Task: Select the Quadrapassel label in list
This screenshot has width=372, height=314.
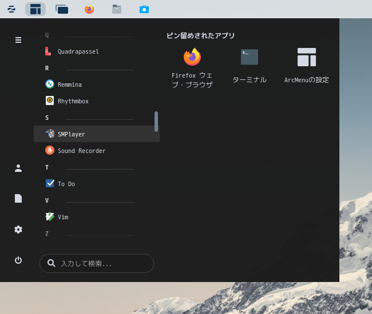Action: click(x=78, y=51)
